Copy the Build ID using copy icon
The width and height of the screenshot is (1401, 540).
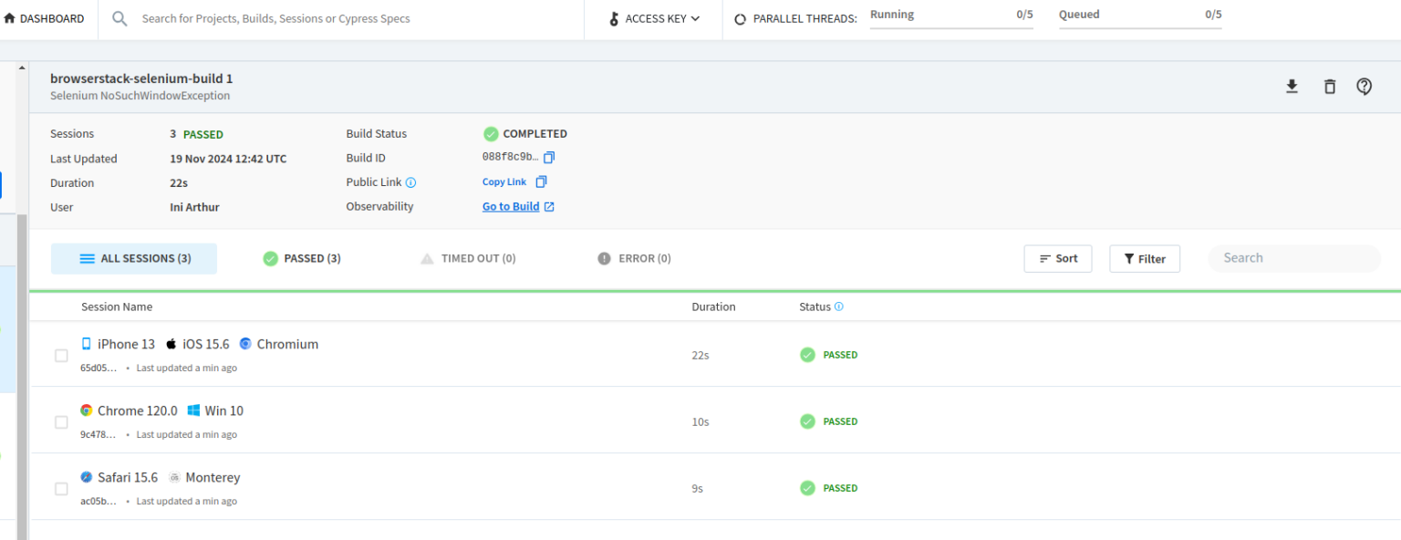coord(550,157)
